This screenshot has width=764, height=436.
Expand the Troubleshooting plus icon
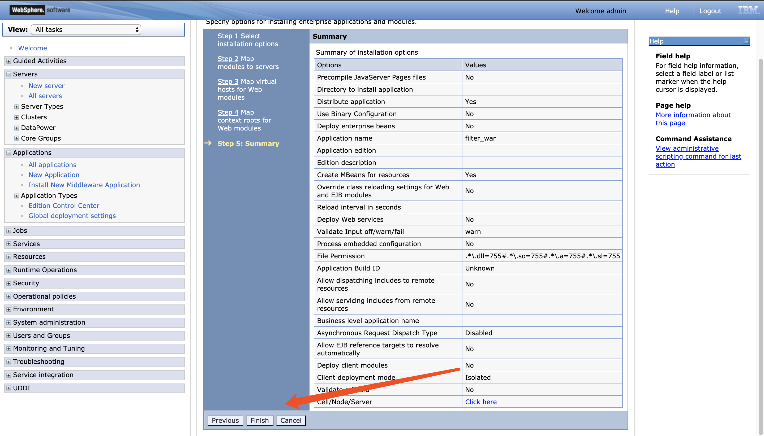click(9, 362)
